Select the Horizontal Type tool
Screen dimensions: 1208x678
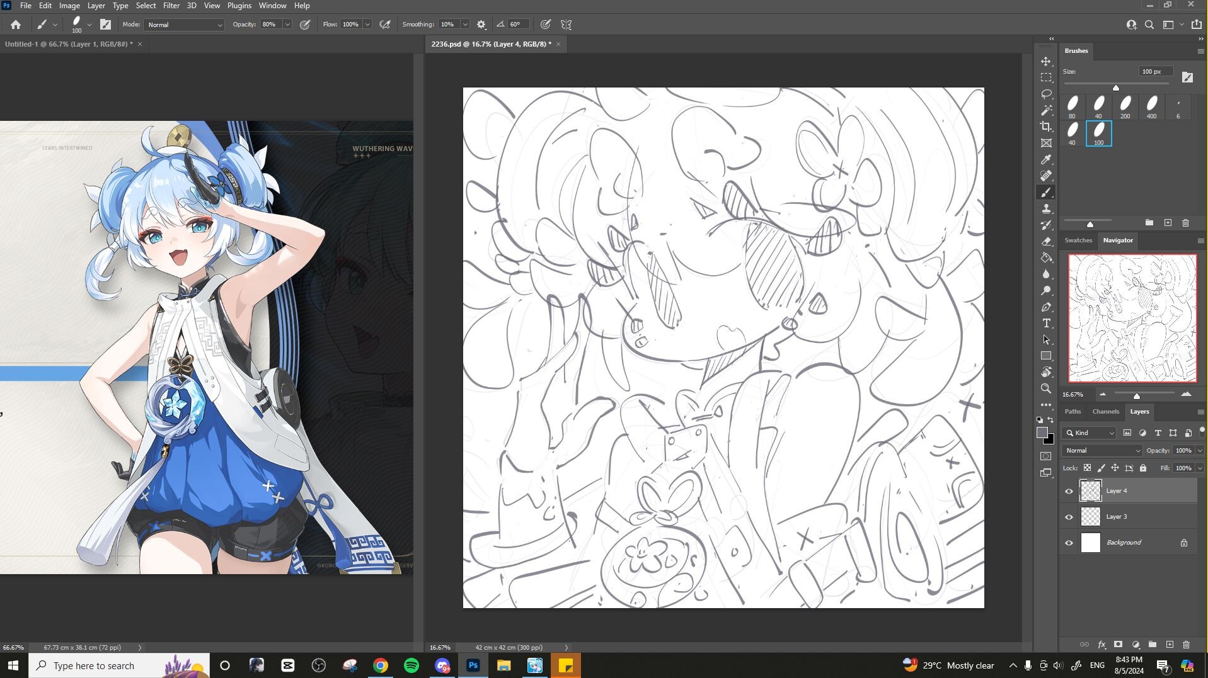[1046, 323]
